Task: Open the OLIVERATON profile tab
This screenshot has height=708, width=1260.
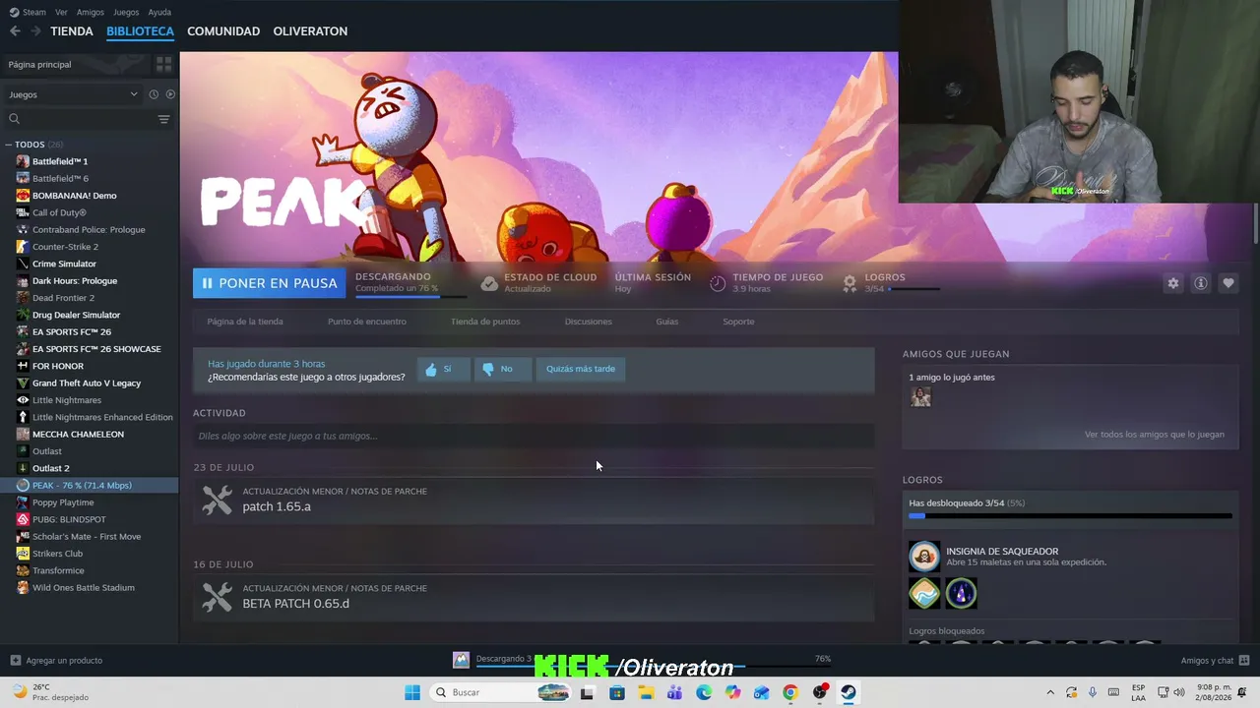Action: point(310,31)
